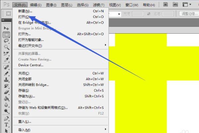
Task: Choose 关闭全部 menu entry
Action: [x=61, y=79]
